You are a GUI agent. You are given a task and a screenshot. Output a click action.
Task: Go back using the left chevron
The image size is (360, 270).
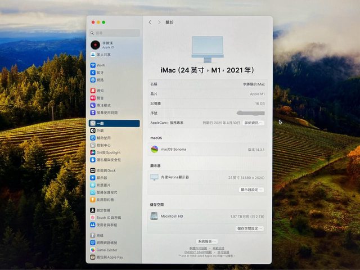coord(150,22)
